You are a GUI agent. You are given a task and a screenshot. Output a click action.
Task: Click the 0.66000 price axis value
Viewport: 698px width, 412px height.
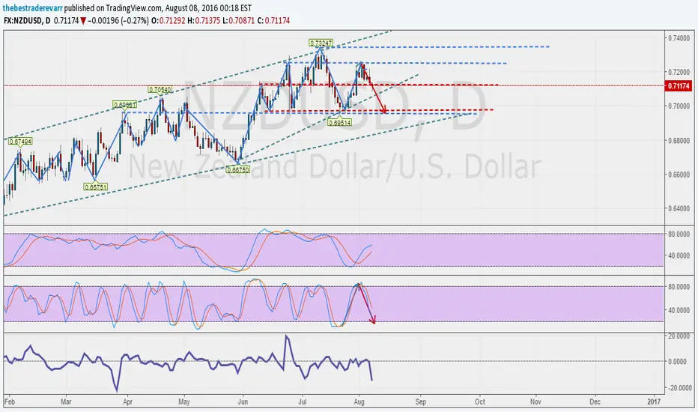click(x=679, y=175)
